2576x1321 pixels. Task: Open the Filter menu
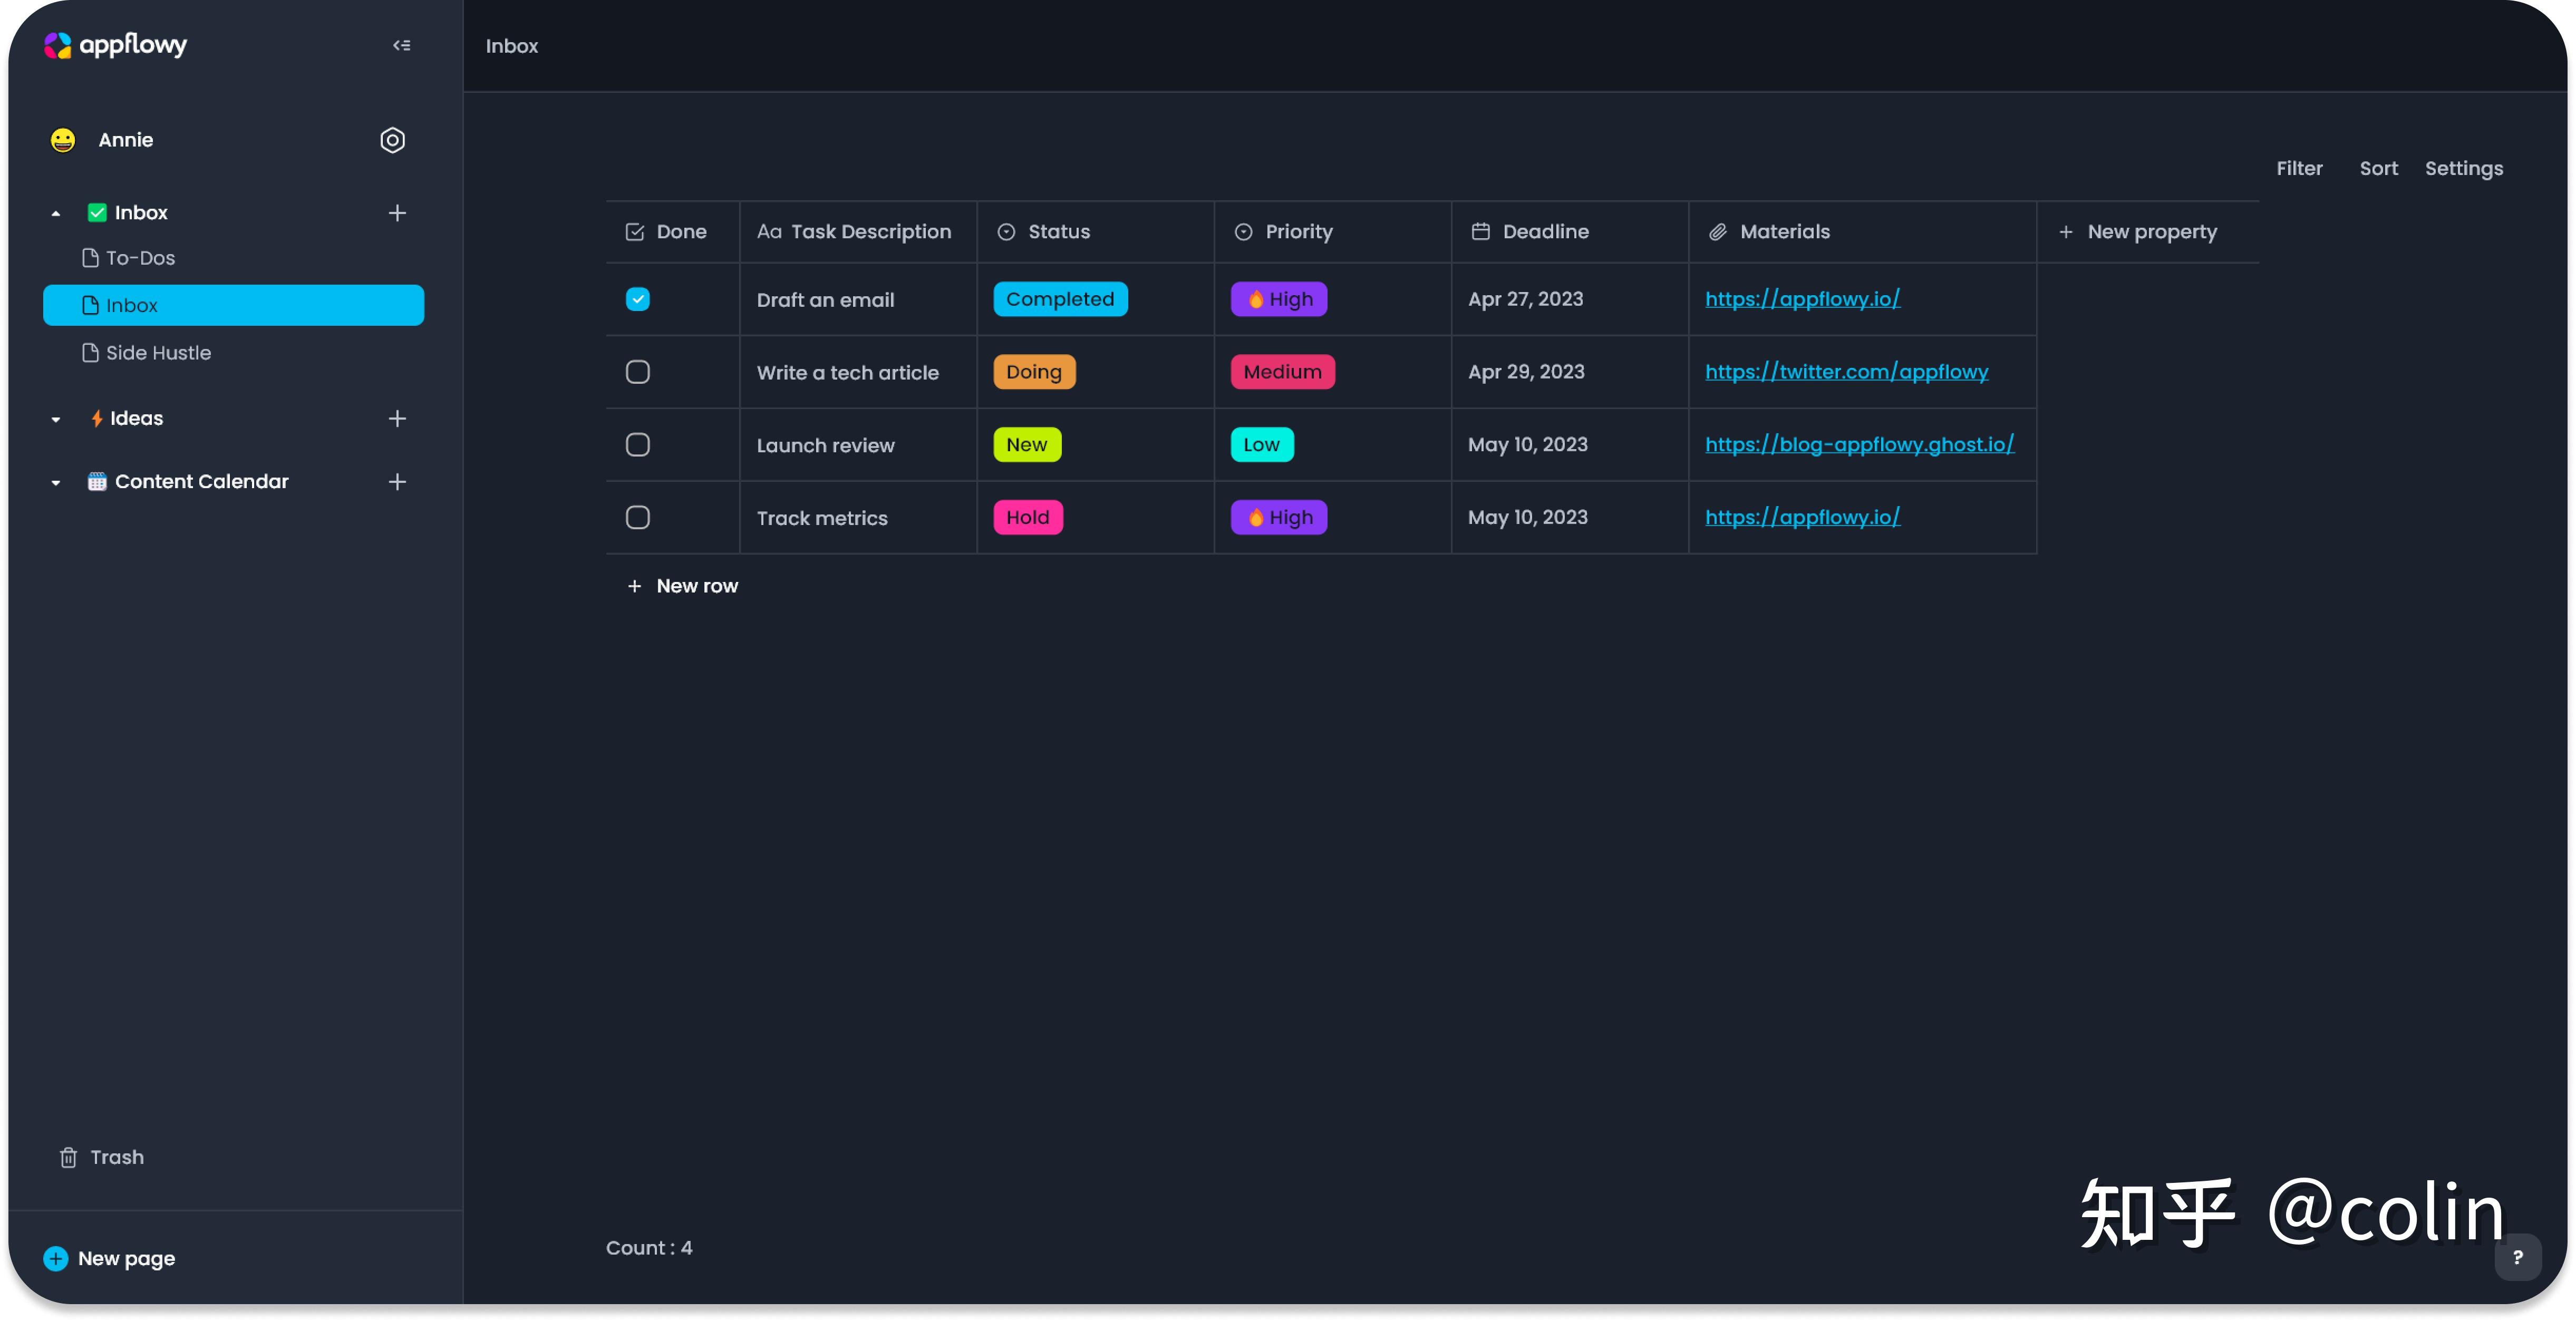(x=2299, y=168)
